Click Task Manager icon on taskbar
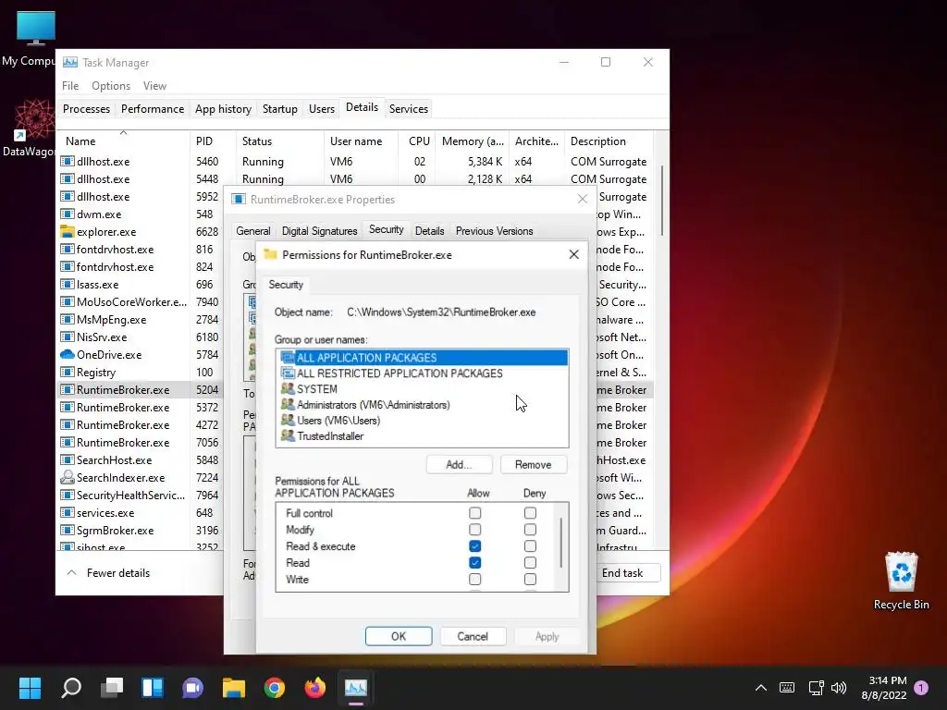Image resolution: width=947 pixels, height=710 pixels. click(356, 687)
